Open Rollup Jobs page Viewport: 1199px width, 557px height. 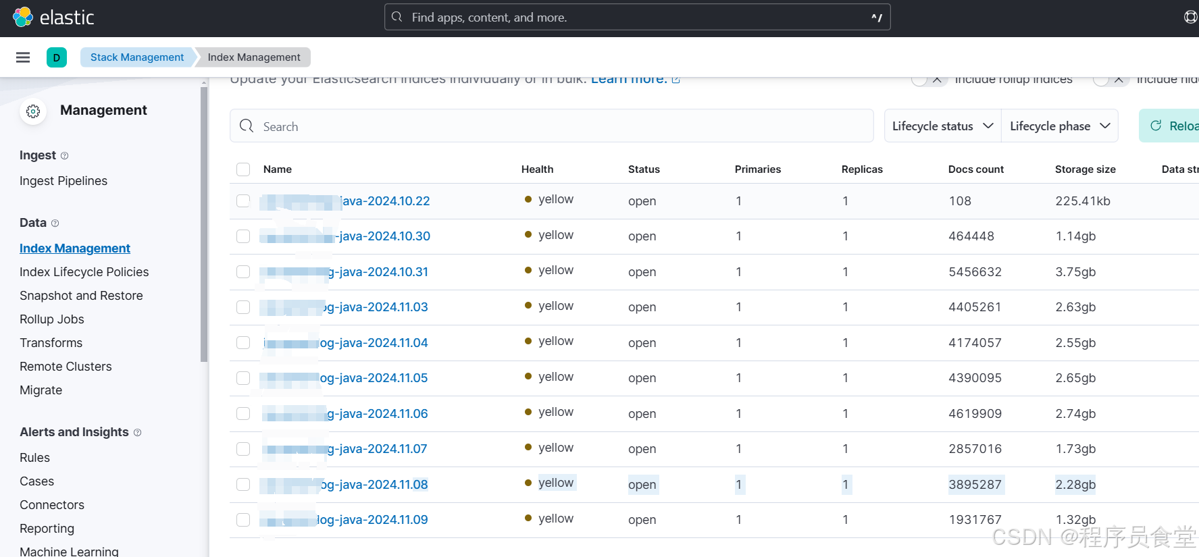(52, 319)
